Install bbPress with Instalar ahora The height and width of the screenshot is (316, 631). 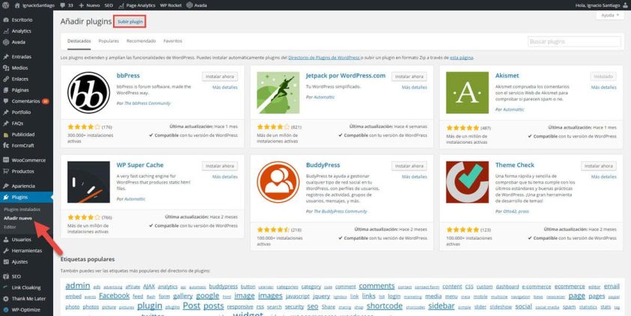pyautogui.click(x=220, y=76)
